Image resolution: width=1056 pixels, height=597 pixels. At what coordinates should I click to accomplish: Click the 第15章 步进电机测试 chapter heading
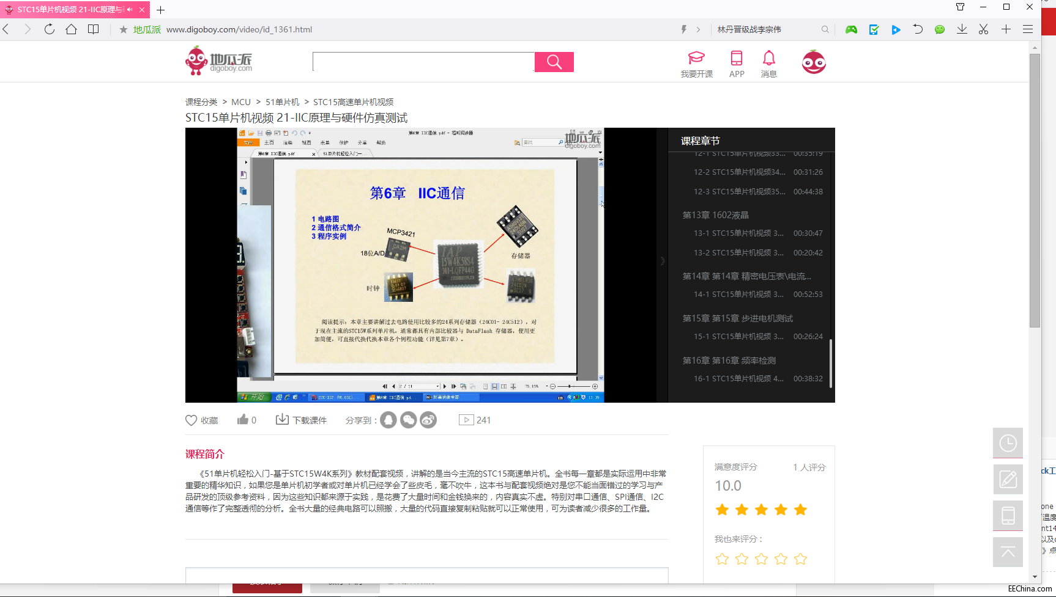(737, 318)
